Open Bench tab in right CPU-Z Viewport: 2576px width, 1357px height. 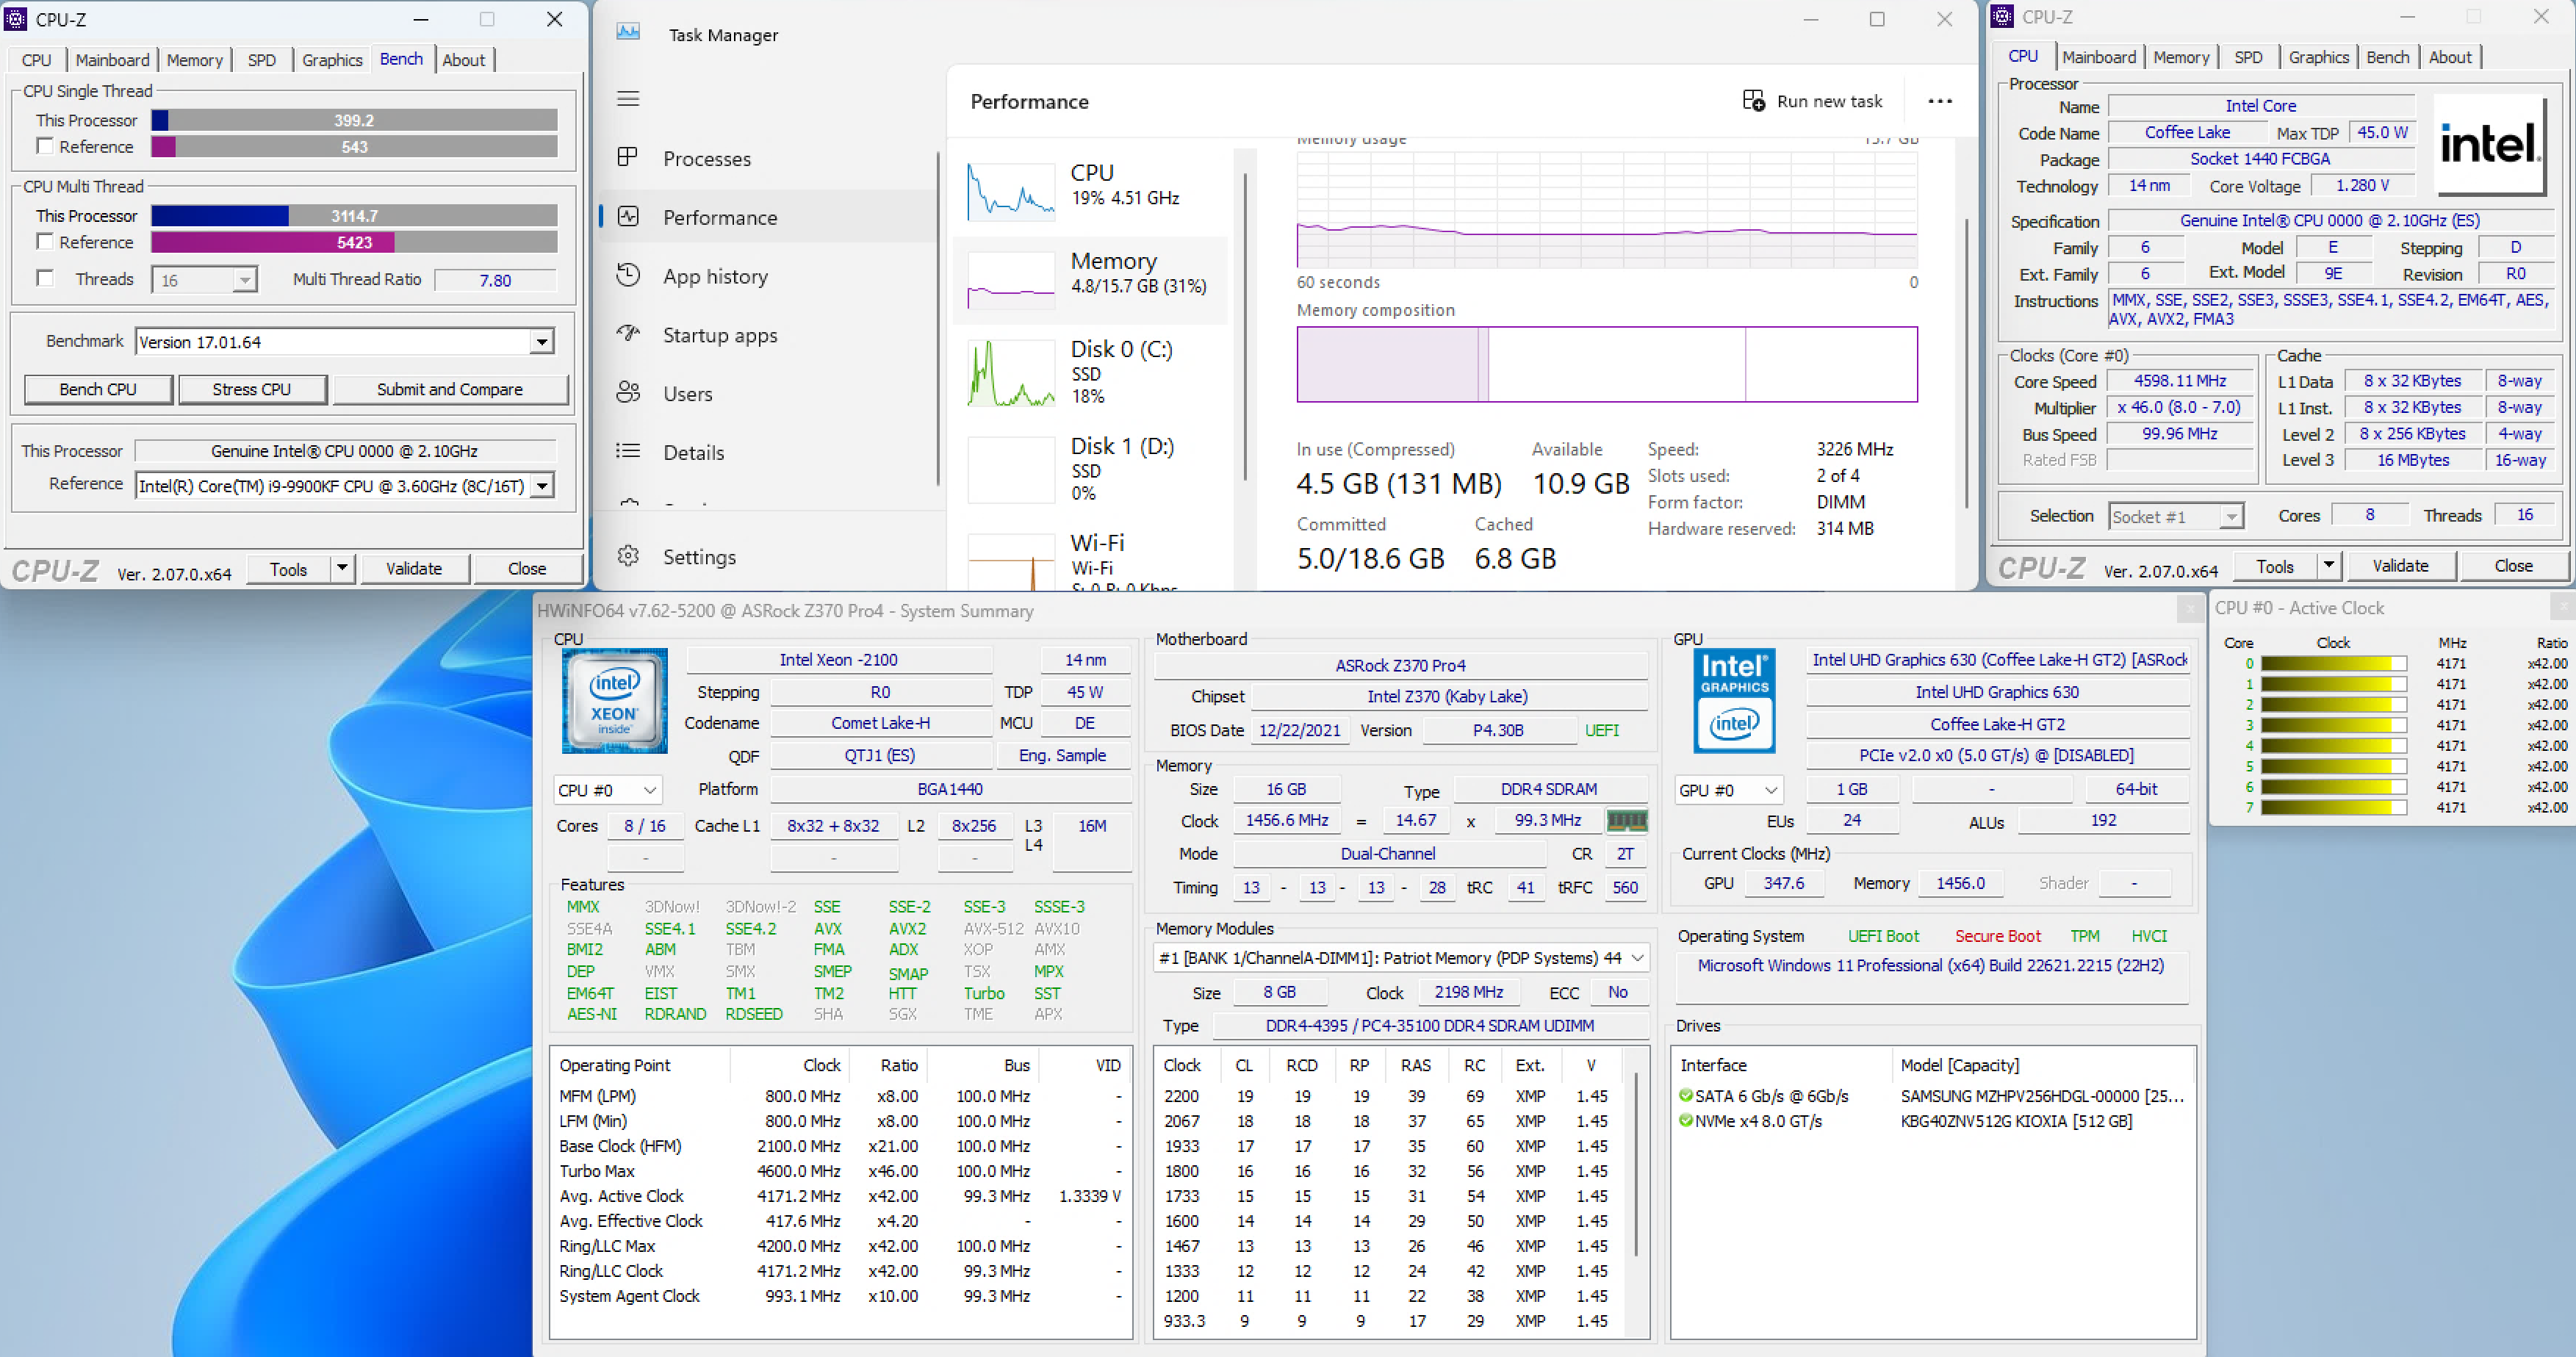[2388, 57]
